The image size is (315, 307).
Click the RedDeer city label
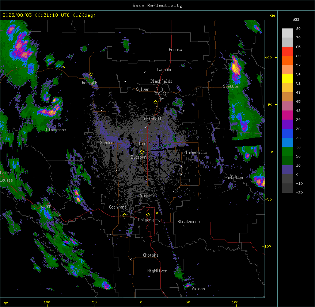(161, 93)
